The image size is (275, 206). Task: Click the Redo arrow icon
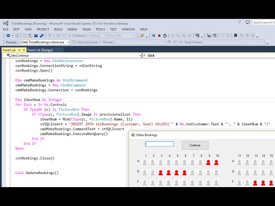point(58,35)
